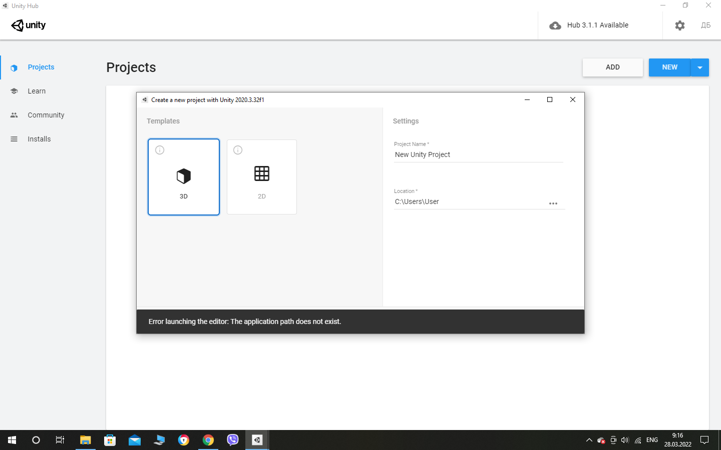Open the Windows notification center
Image resolution: width=721 pixels, height=450 pixels.
(x=704, y=440)
